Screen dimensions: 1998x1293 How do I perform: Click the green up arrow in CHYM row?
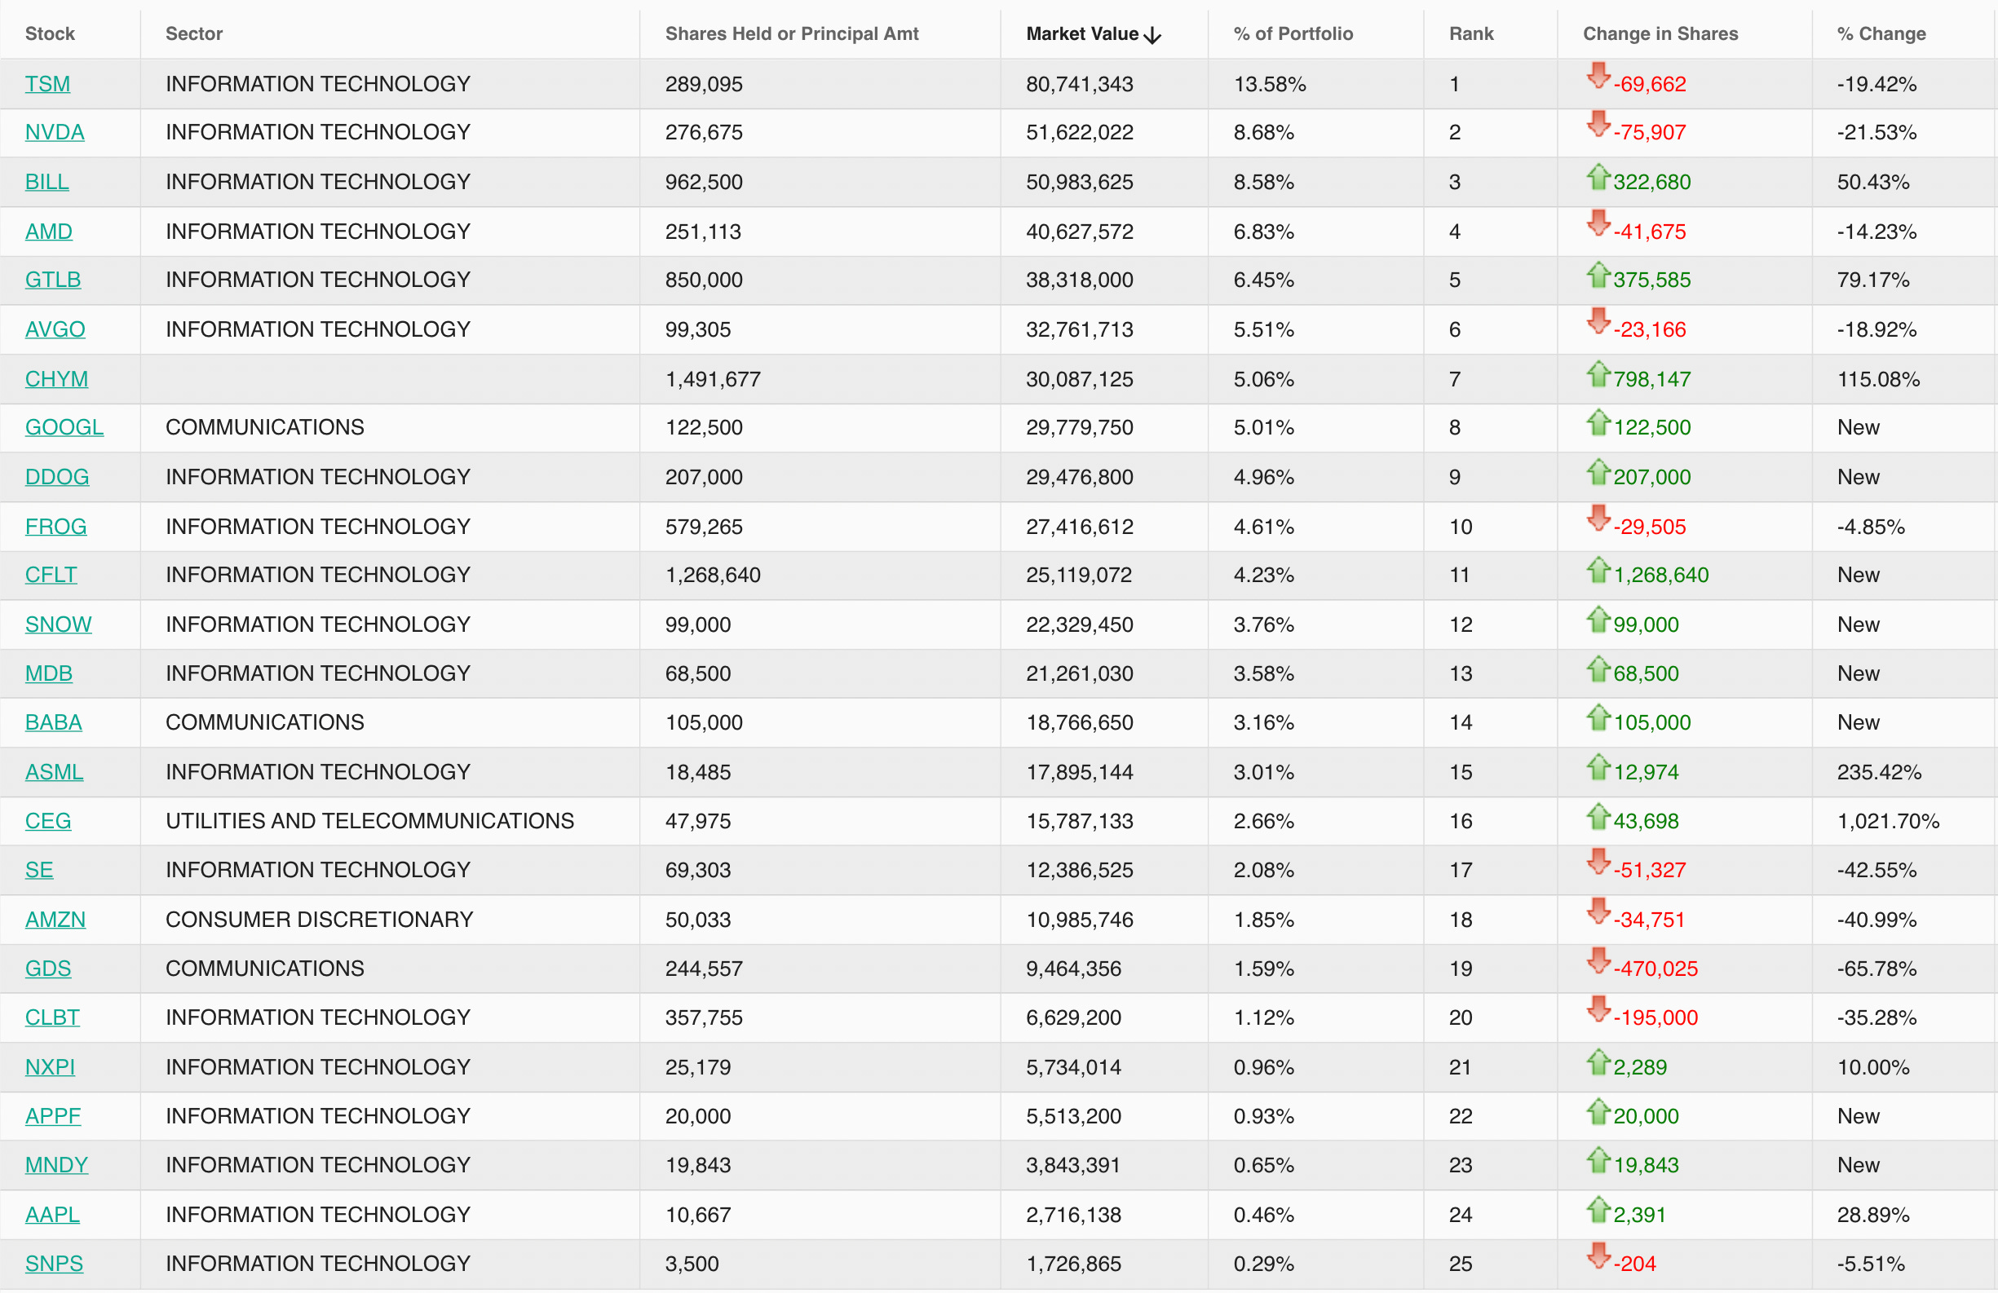click(1598, 373)
